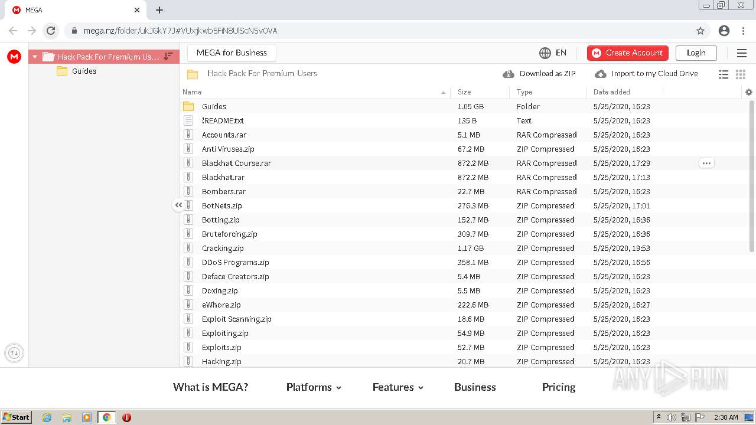The height and width of the screenshot is (425, 756).
Task: Open the Chrome profile avatar icon
Action: 724,31
